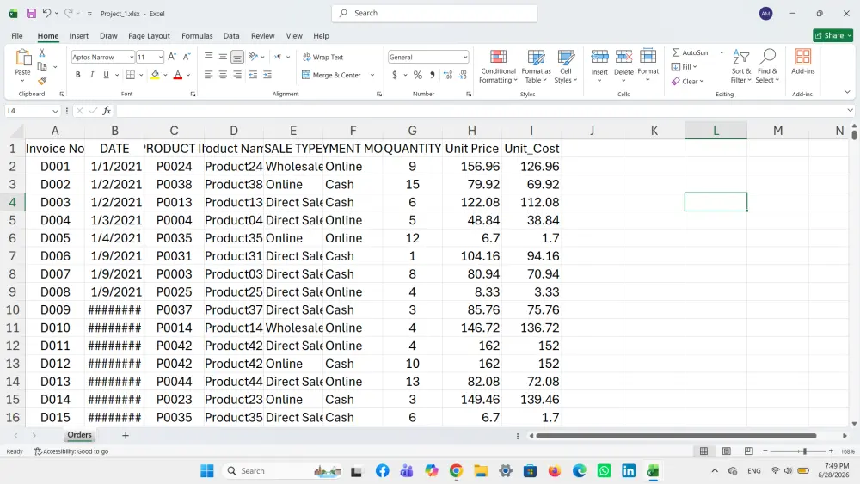The width and height of the screenshot is (860, 484).
Task: Switch to the Review tab
Action: [262, 35]
